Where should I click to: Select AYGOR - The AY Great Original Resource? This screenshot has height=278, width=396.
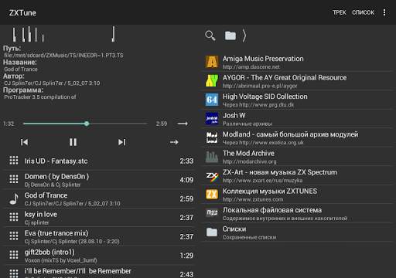298,81
